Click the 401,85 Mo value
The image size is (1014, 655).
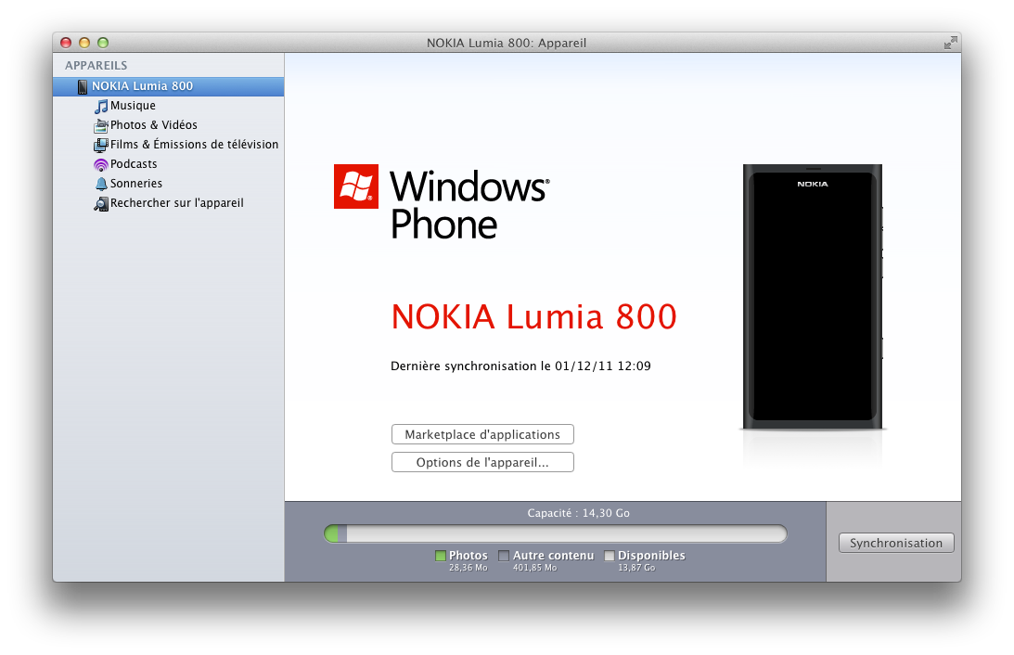[534, 568]
